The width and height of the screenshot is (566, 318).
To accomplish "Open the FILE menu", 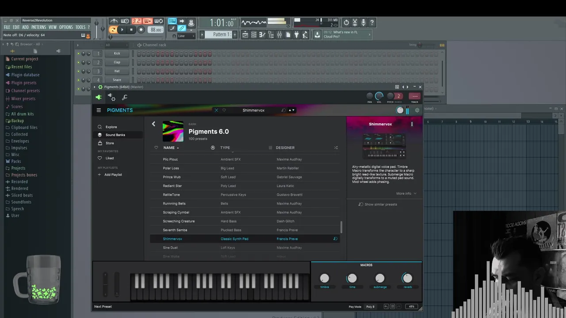I will 7,27.
